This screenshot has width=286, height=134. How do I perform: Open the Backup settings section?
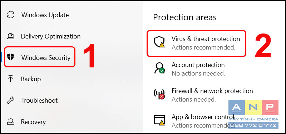(31, 79)
